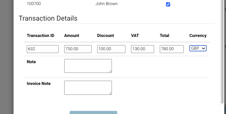Screen dimensions: 226x114
Task: Grab the Note text area resize handle
Action: pyautogui.click(x=110, y=71)
